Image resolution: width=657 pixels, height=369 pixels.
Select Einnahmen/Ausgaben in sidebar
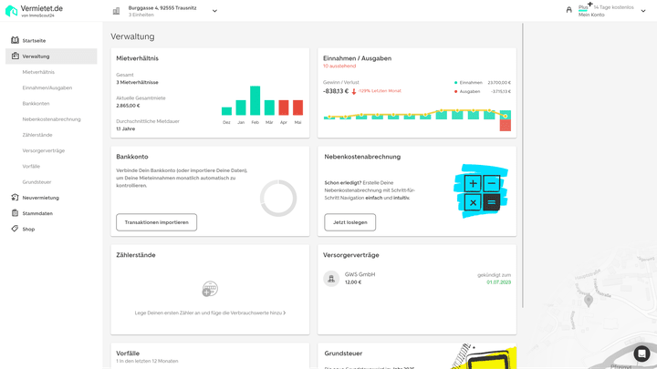(x=47, y=87)
